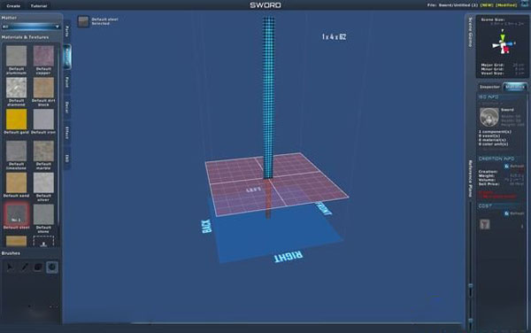Viewport: 531px width, 333px height.
Task: Select the Default copper material swatch
Action: (43, 56)
